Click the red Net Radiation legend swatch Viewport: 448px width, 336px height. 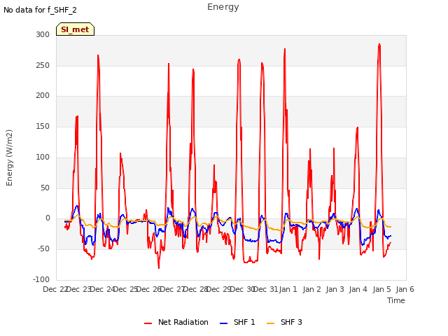(148, 323)
